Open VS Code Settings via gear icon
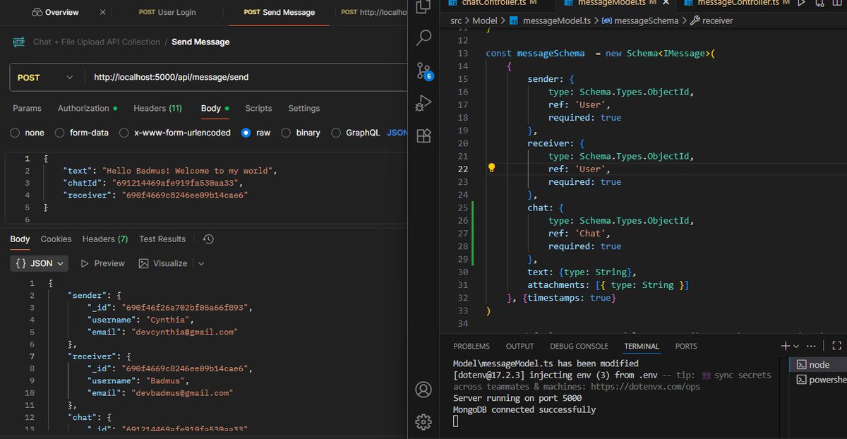Viewport: 847px width, 439px height. tap(423, 421)
